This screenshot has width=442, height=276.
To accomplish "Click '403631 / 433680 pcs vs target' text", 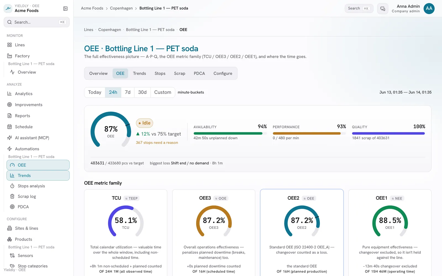I will click(x=117, y=163).
